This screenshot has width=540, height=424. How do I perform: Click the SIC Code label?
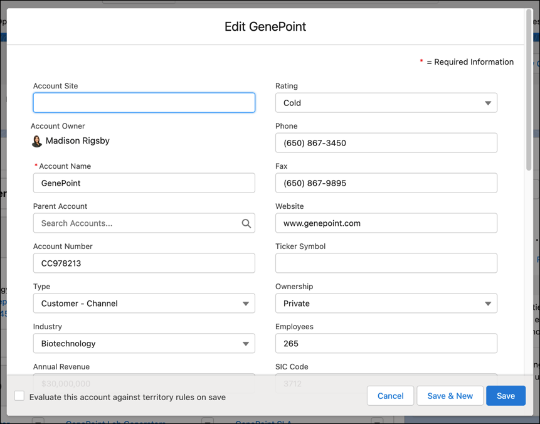click(292, 366)
